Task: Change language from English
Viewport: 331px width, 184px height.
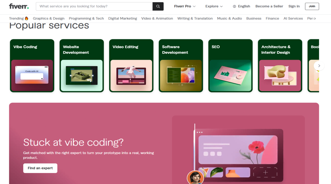Action: (x=241, y=6)
